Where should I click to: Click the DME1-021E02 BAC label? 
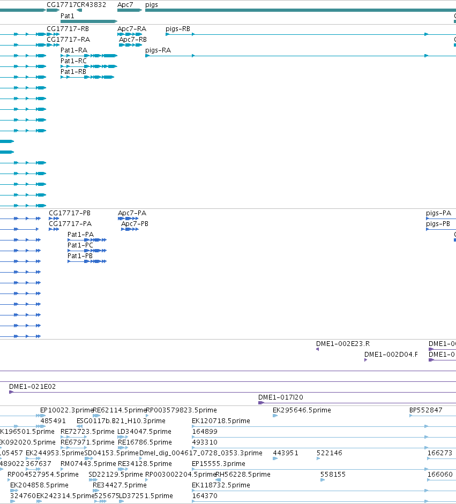tap(32, 387)
